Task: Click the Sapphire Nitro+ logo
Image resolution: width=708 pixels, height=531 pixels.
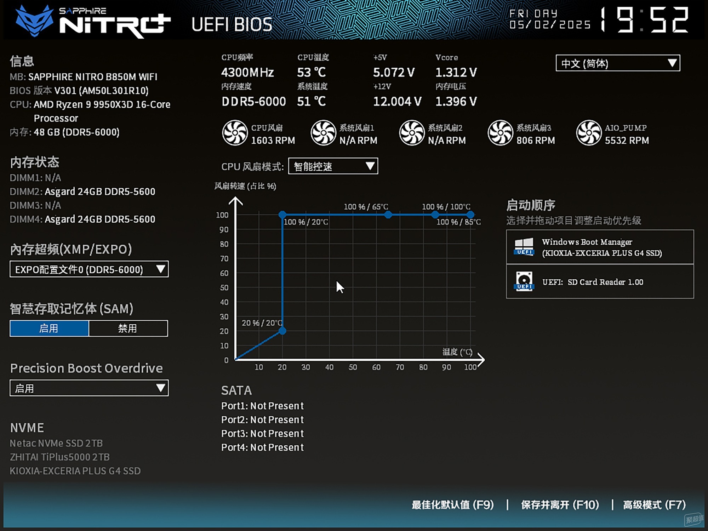Action: 93,22
